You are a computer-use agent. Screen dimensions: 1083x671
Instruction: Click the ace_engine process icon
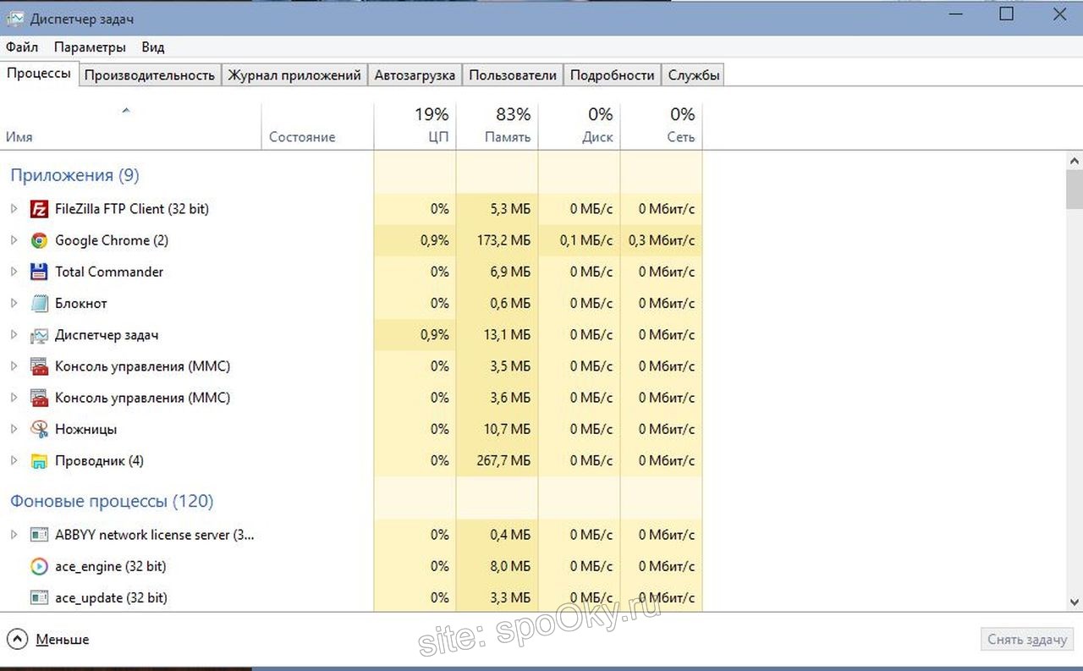pyautogui.click(x=39, y=566)
